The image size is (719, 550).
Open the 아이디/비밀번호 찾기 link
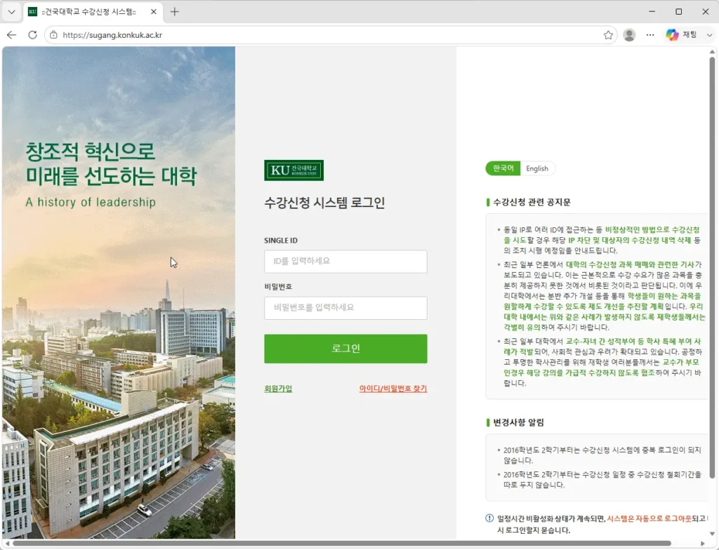coord(393,389)
